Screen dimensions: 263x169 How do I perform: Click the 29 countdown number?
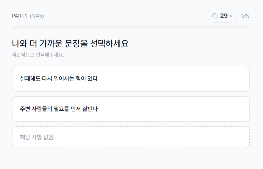click(224, 16)
